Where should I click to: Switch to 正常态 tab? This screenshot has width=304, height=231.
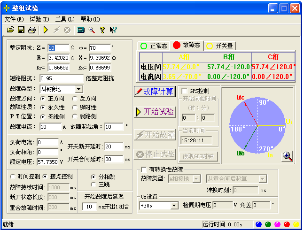click(153, 46)
